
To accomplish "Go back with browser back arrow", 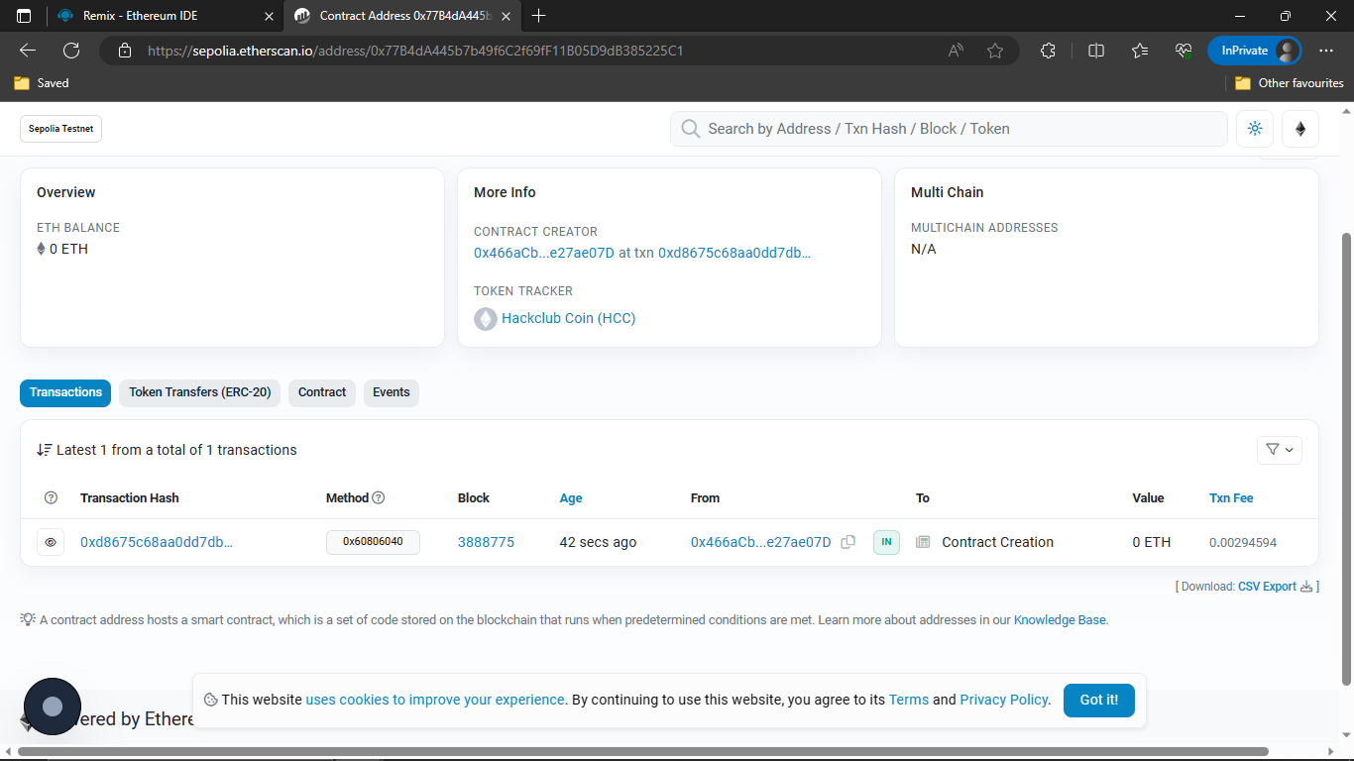I will (x=28, y=51).
